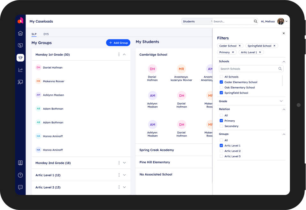Viewport: 306px width, 210px height.
Task: Uncheck the Springfield School checkbox
Action: tap(221, 93)
